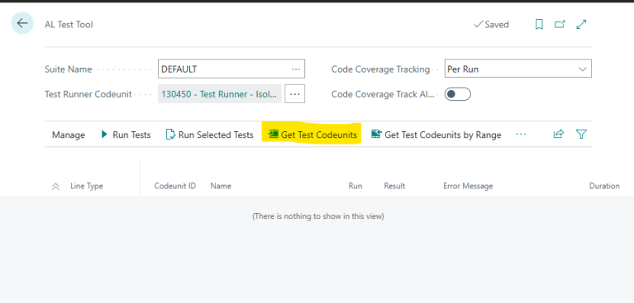The height and width of the screenshot is (303, 634).
Task: Open Suite Name lookup ellipsis
Action: (296, 69)
